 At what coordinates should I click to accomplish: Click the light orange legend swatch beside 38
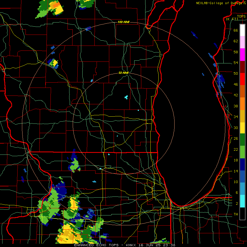242,104
